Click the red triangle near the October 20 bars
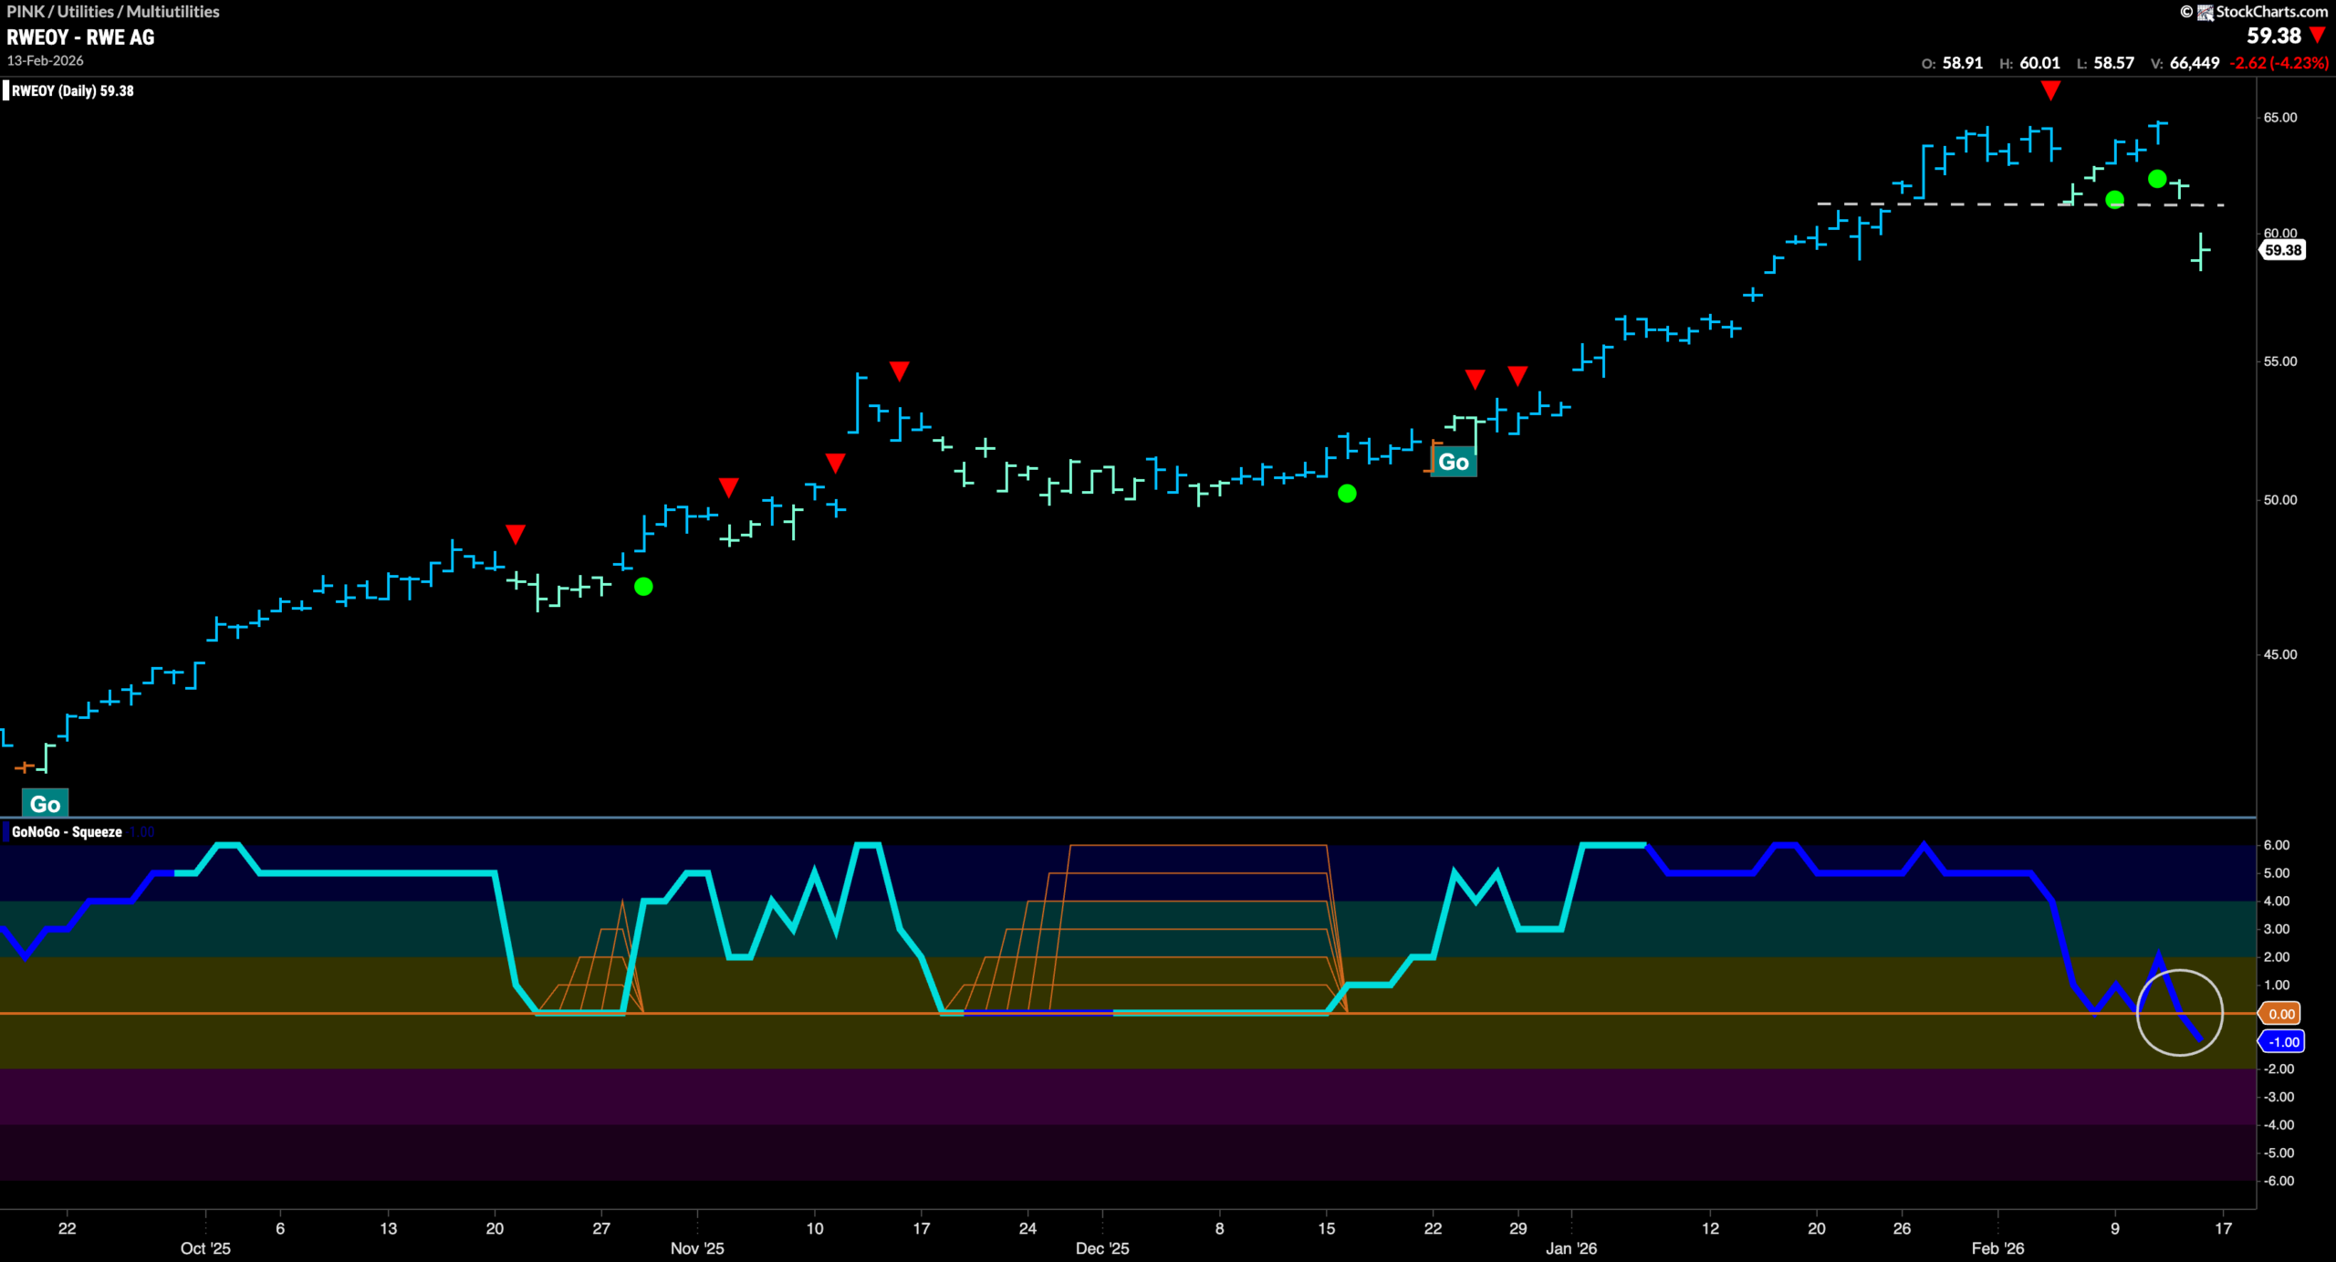This screenshot has width=2336, height=1262. click(x=515, y=535)
